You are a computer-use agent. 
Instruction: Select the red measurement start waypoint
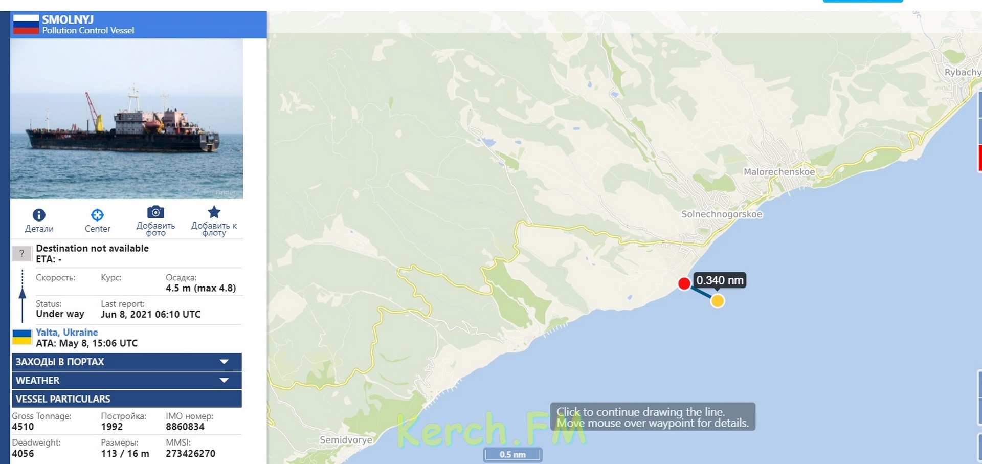pos(684,283)
